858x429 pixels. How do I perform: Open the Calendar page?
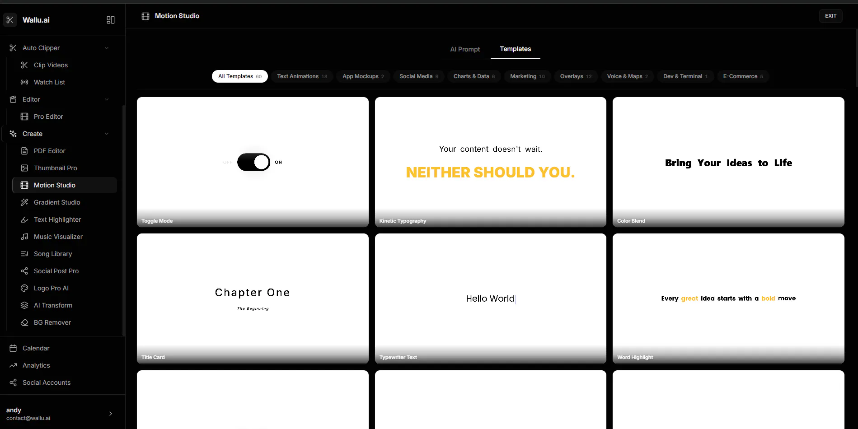pyautogui.click(x=36, y=348)
